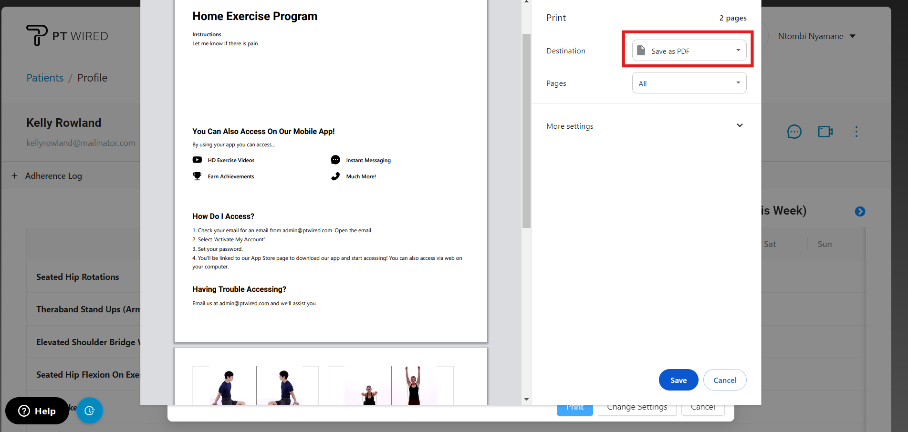The width and height of the screenshot is (908, 432).
Task: Click the blue Save button
Action: pos(678,380)
